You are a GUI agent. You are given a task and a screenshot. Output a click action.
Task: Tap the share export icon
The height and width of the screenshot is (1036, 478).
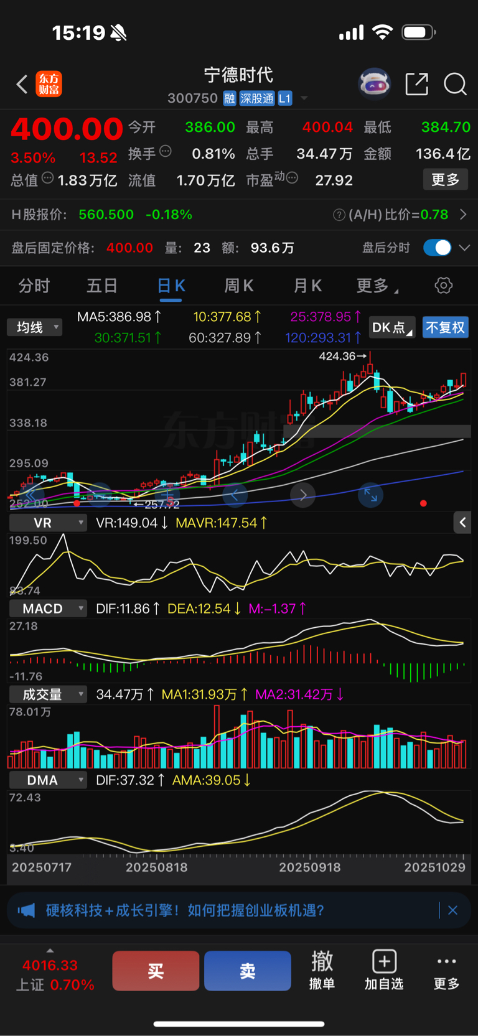coord(416,84)
